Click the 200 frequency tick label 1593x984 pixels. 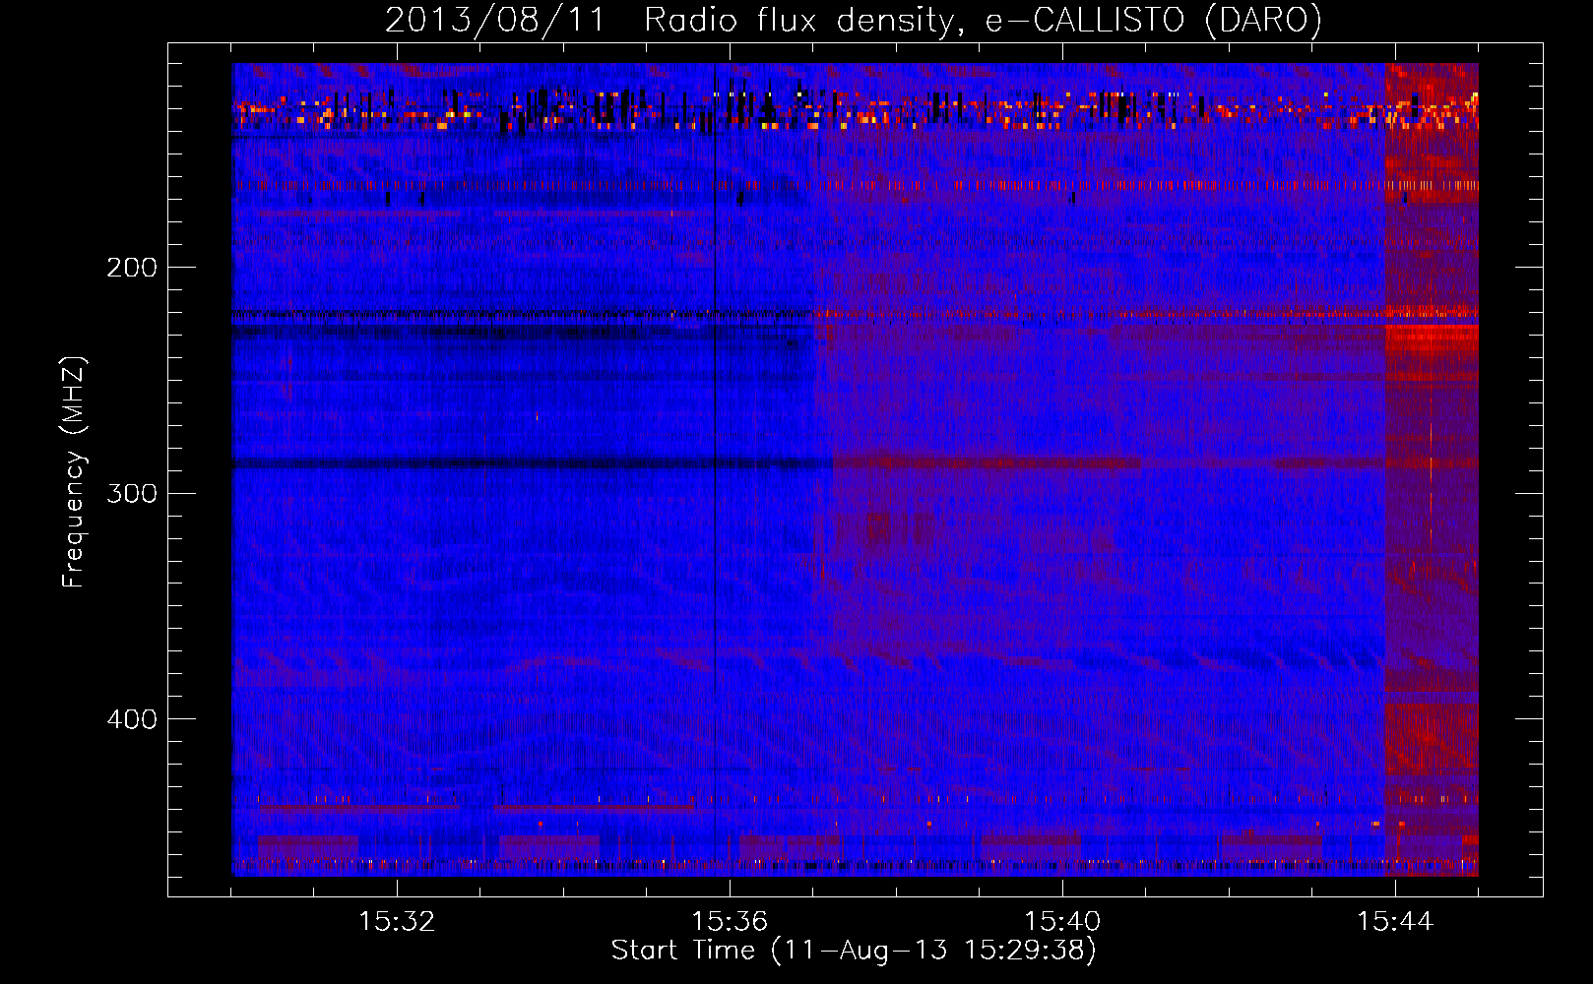click(x=132, y=268)
